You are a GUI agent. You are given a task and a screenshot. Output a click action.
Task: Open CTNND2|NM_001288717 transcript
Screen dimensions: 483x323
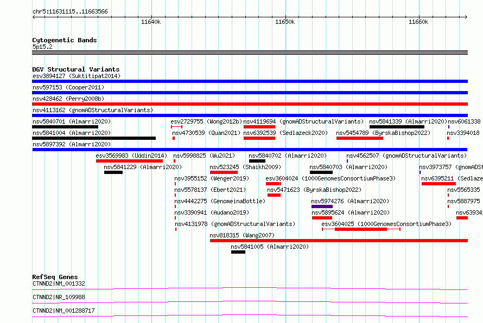pos(63,311)
